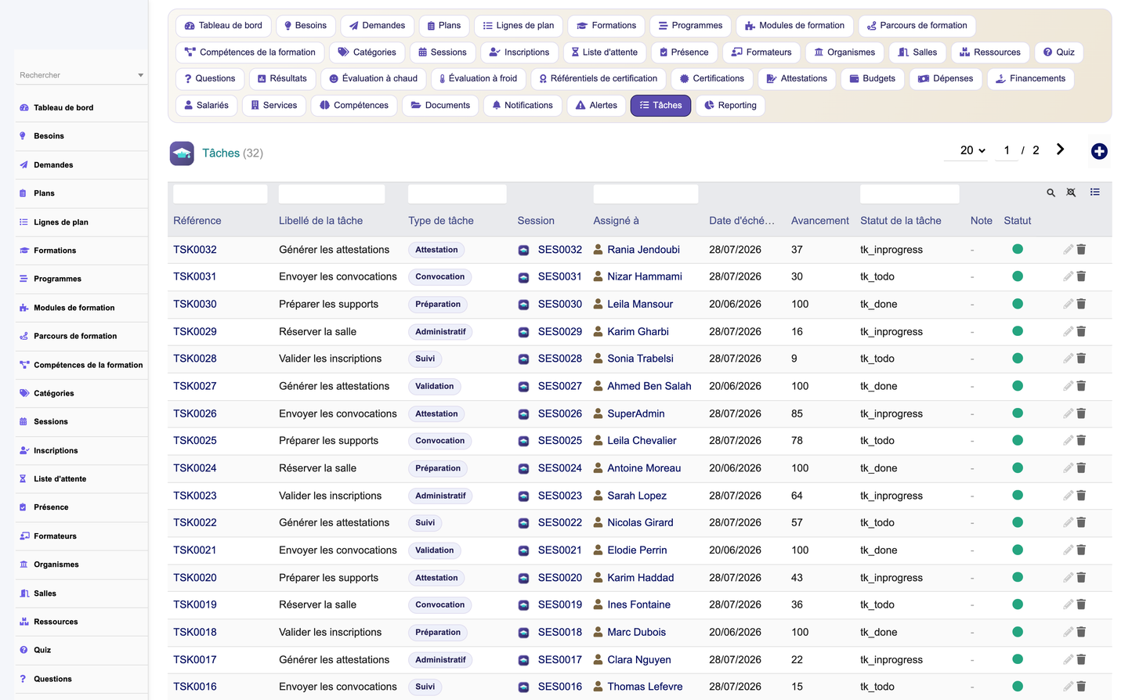Click edit pencil for TSK0024
The height and width of the screenshot is (700, 1132).
pyautogui.click(x=1068, y=467)
